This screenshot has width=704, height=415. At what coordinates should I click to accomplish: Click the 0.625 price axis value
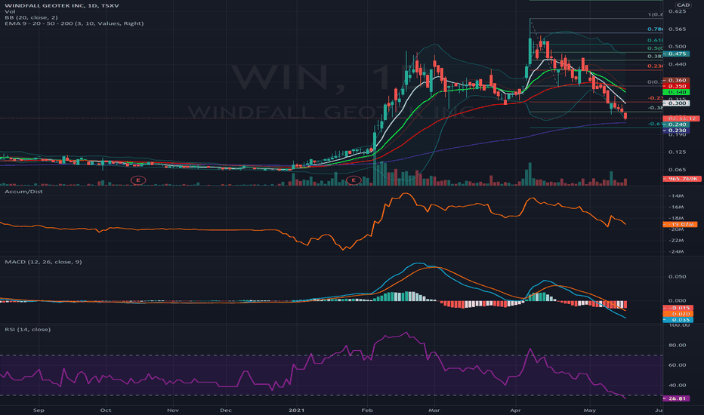pyautogui.click(x=678, y=11)
